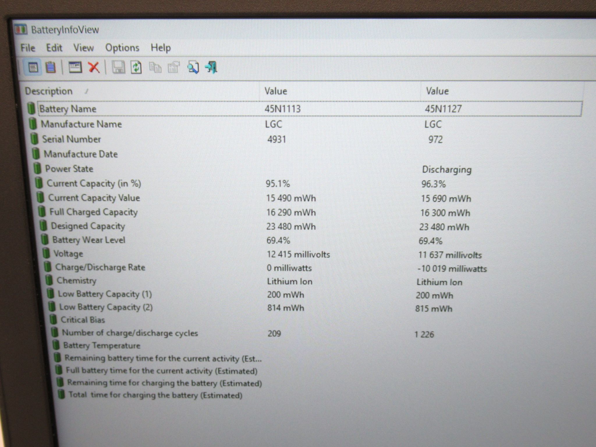Click the exit door icon
Viewport: 596px width, 447px height.
point(211,68)
